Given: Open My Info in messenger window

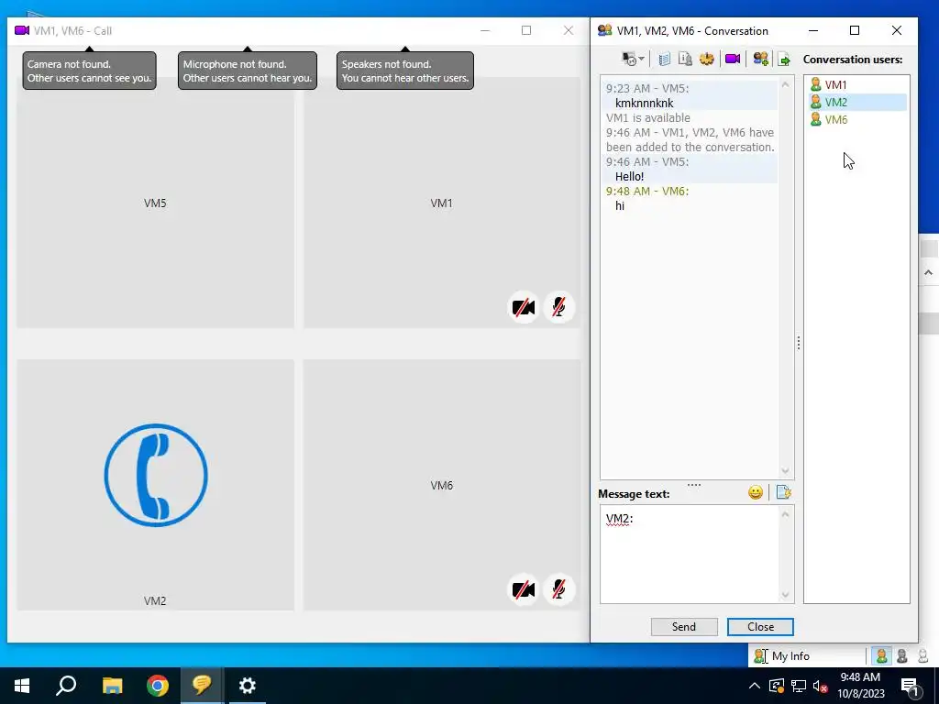Looking at the screenshot, I should click(782, 656).
